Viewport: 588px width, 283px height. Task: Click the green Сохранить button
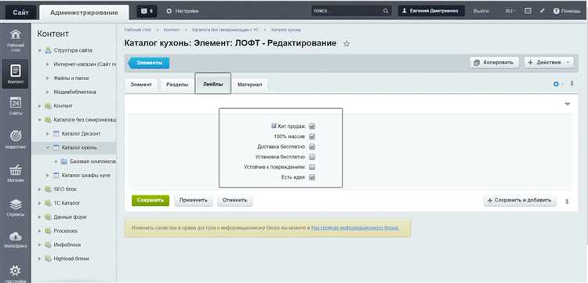click(151, 200)
